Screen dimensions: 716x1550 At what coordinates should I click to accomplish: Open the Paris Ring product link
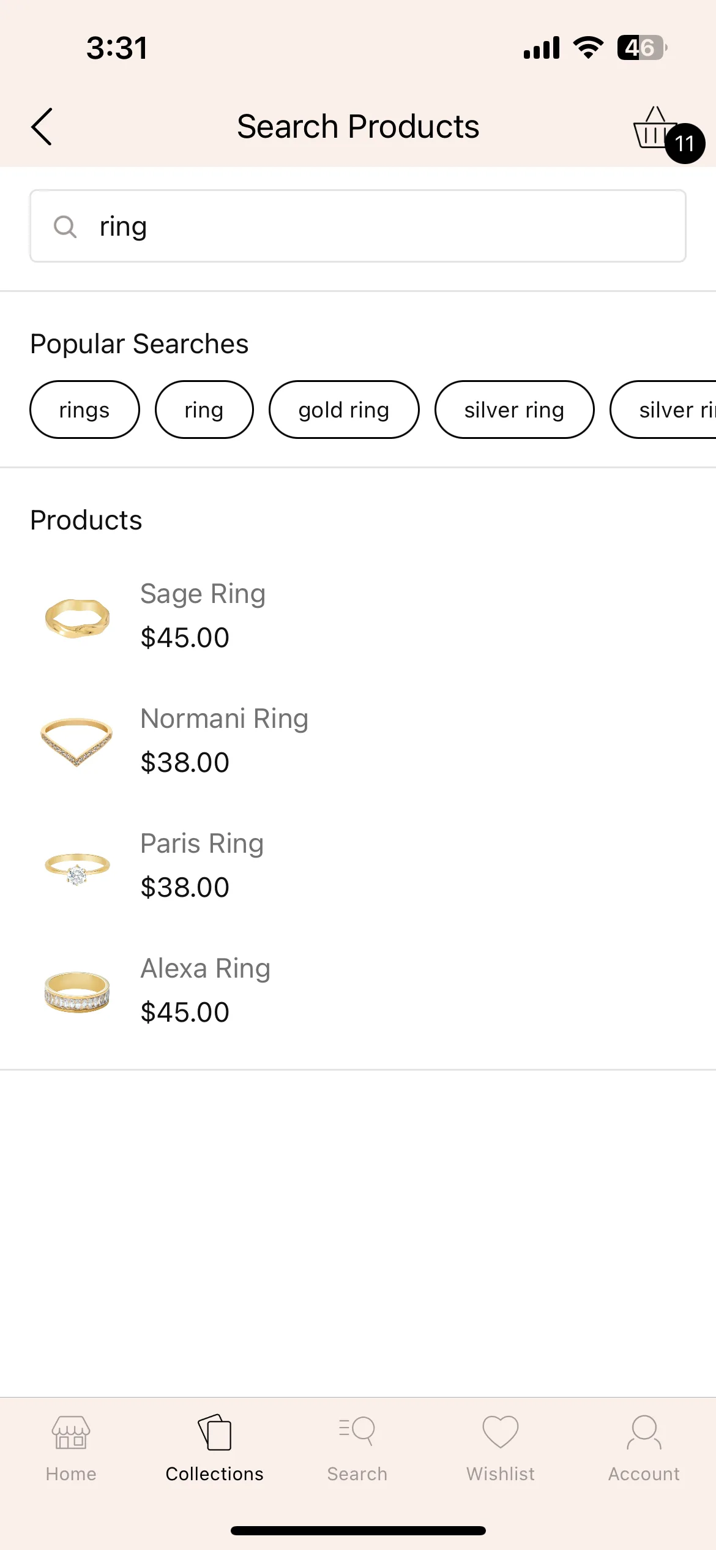pyautogui.click(x=202, y=844)
